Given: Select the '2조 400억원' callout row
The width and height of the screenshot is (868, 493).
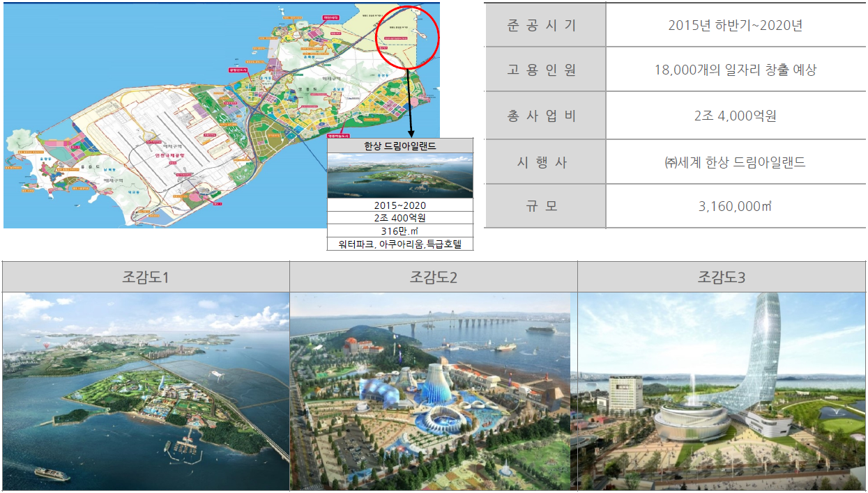Looking at the screenshot, I should point(400,218).
